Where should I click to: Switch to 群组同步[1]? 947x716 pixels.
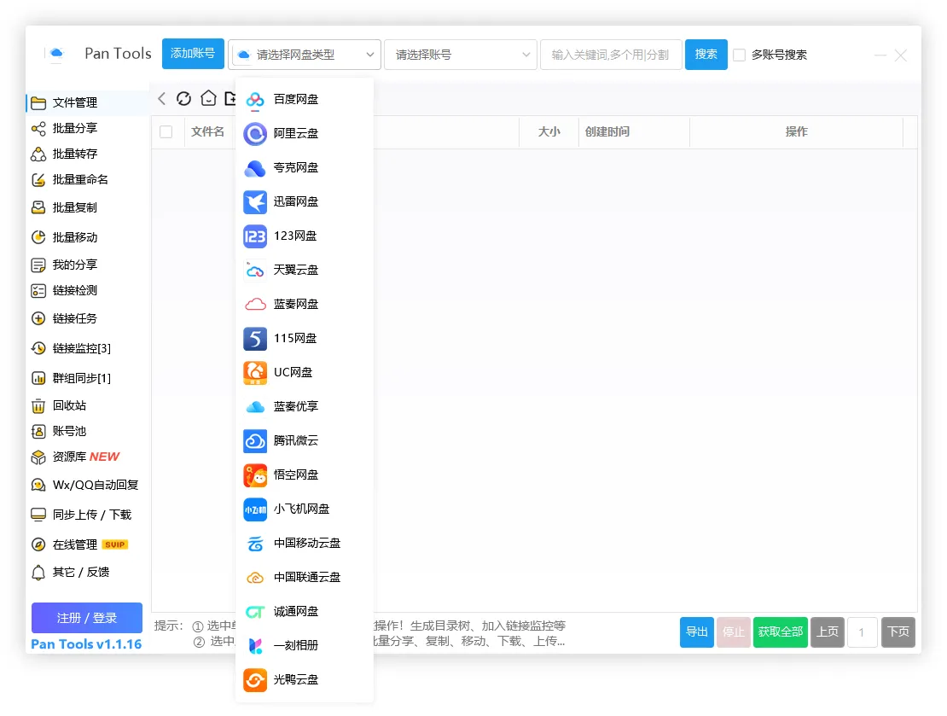coord(88,378)
